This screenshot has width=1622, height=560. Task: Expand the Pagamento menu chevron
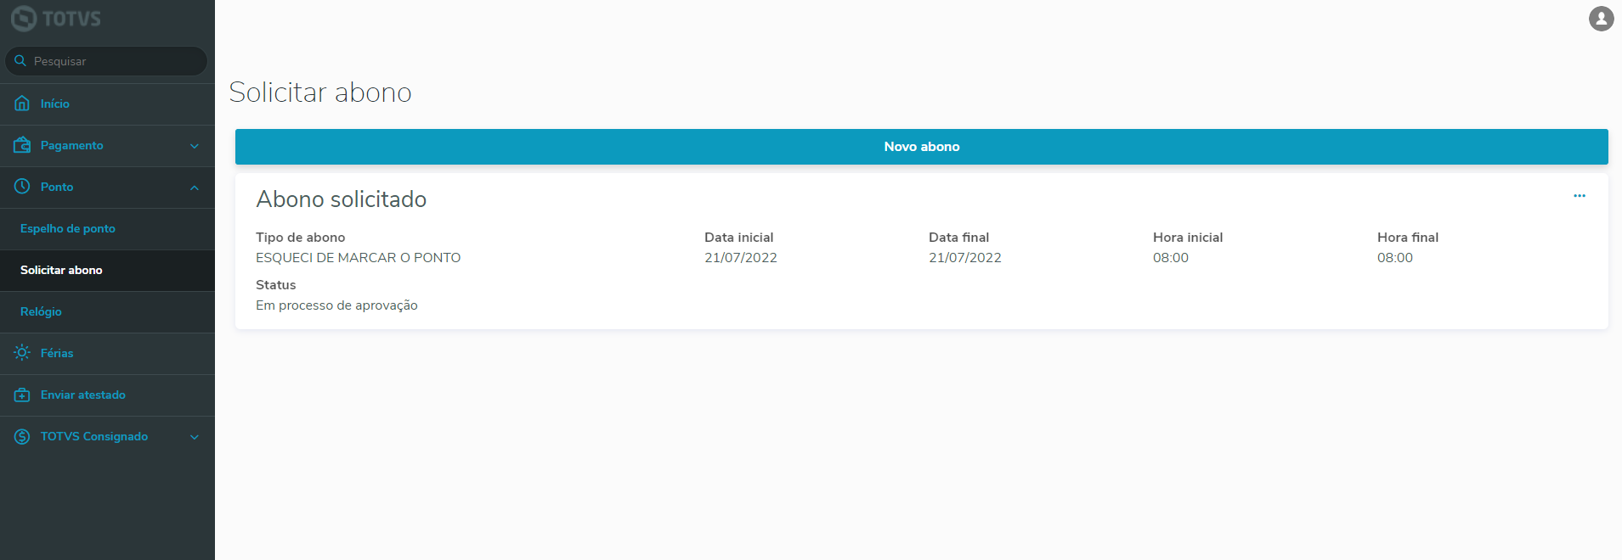click(195, 146)
